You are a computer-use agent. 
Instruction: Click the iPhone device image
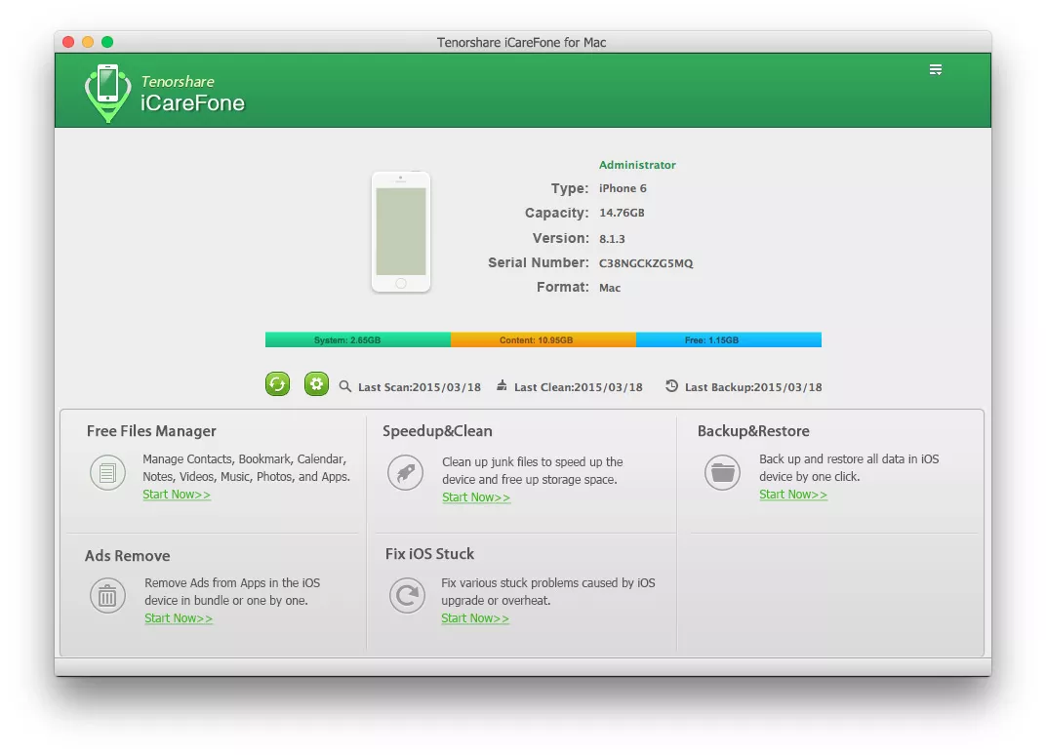pos(401,231)
